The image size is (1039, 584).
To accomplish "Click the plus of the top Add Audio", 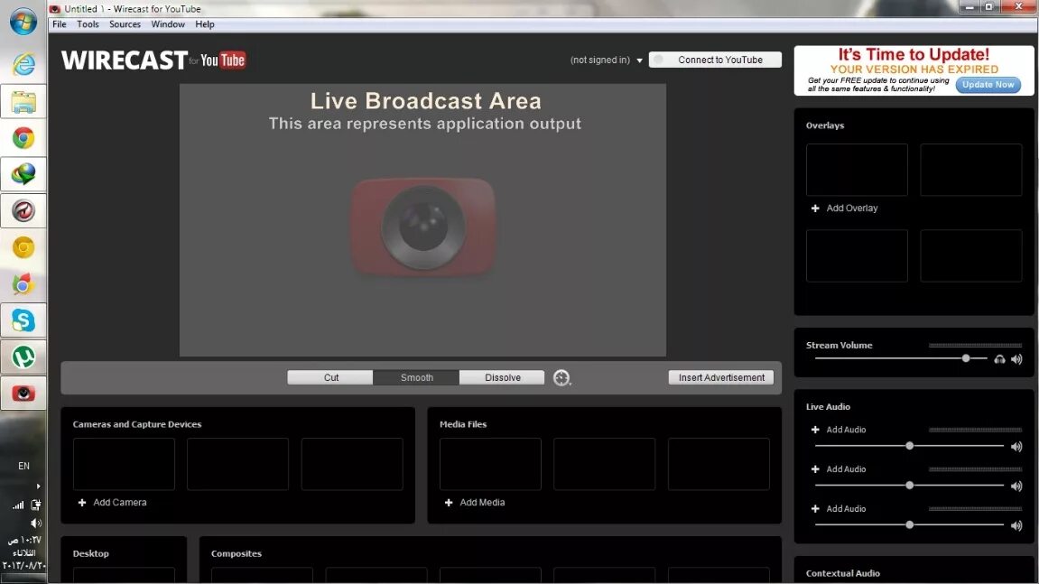I will click(x=815, y=430).
